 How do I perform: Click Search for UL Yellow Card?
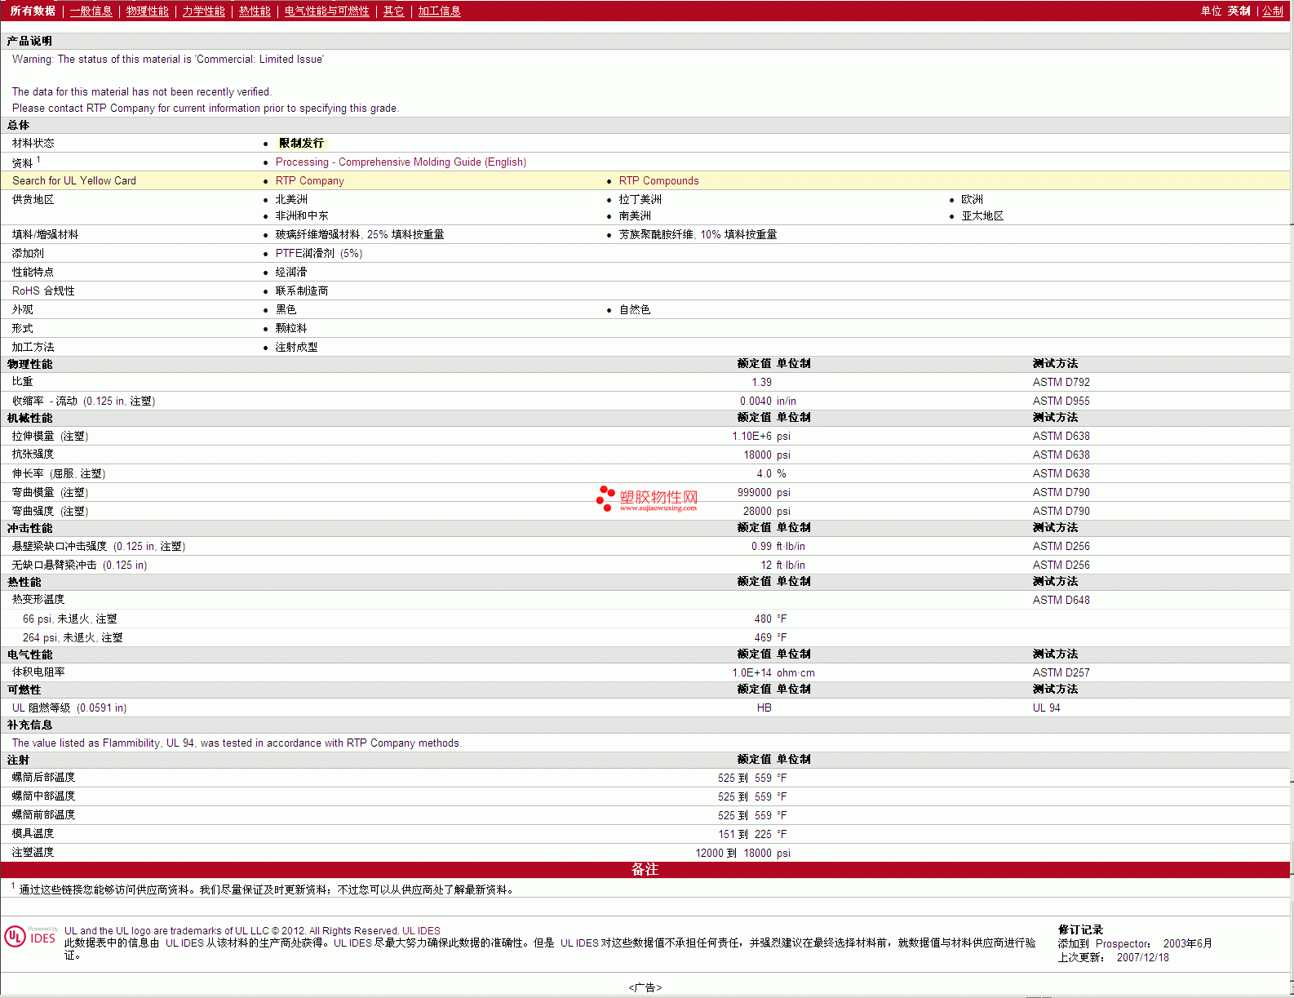click(74, 180)
